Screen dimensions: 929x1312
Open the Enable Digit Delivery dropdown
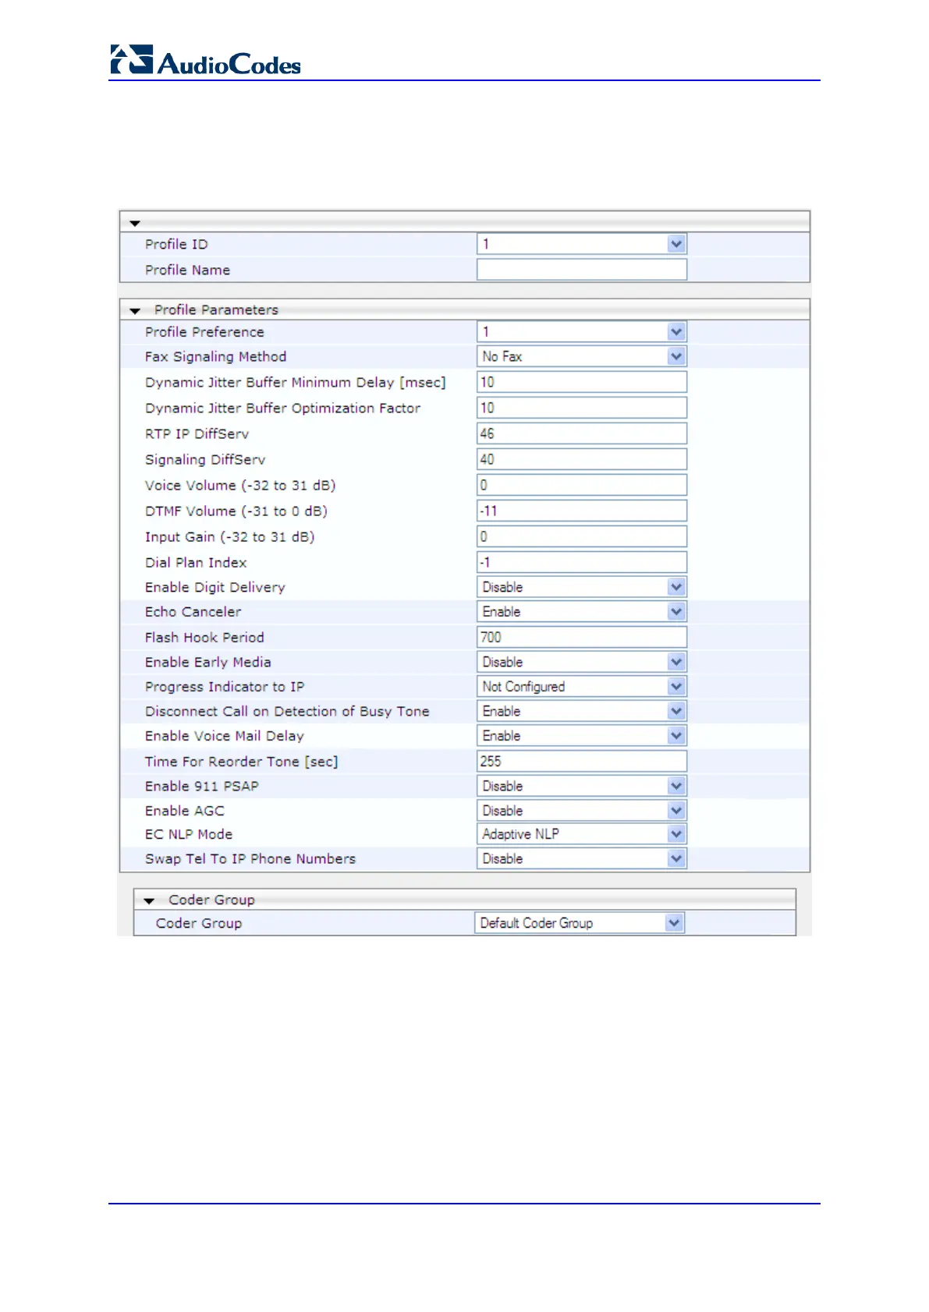(581, 587)
